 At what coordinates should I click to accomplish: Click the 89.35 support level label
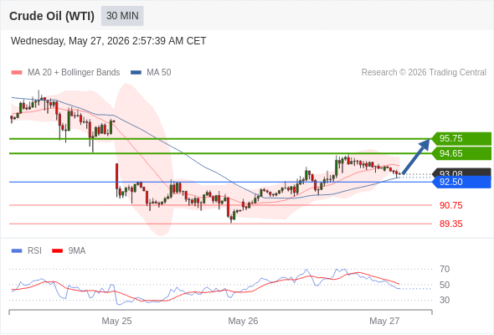pyautogui.click(x=450, y=224)
